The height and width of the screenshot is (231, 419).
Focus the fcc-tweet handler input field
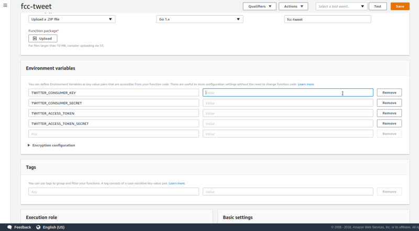point(327,19)
